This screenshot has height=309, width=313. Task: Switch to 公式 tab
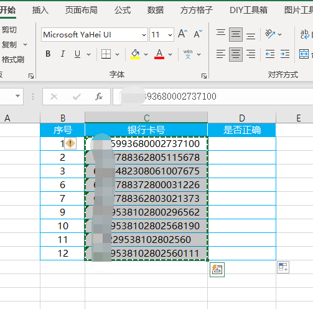tap(123, 10)
